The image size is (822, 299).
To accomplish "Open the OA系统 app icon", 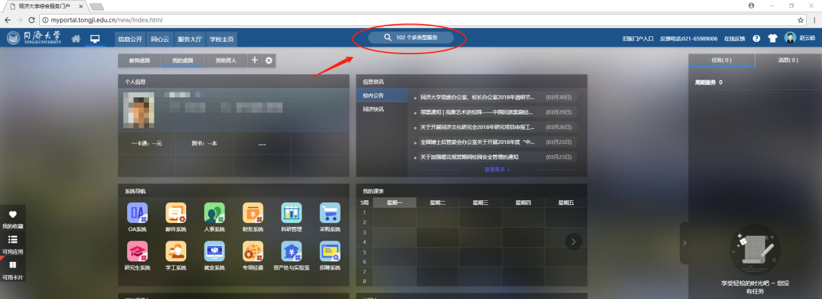I will coord(137,213).
